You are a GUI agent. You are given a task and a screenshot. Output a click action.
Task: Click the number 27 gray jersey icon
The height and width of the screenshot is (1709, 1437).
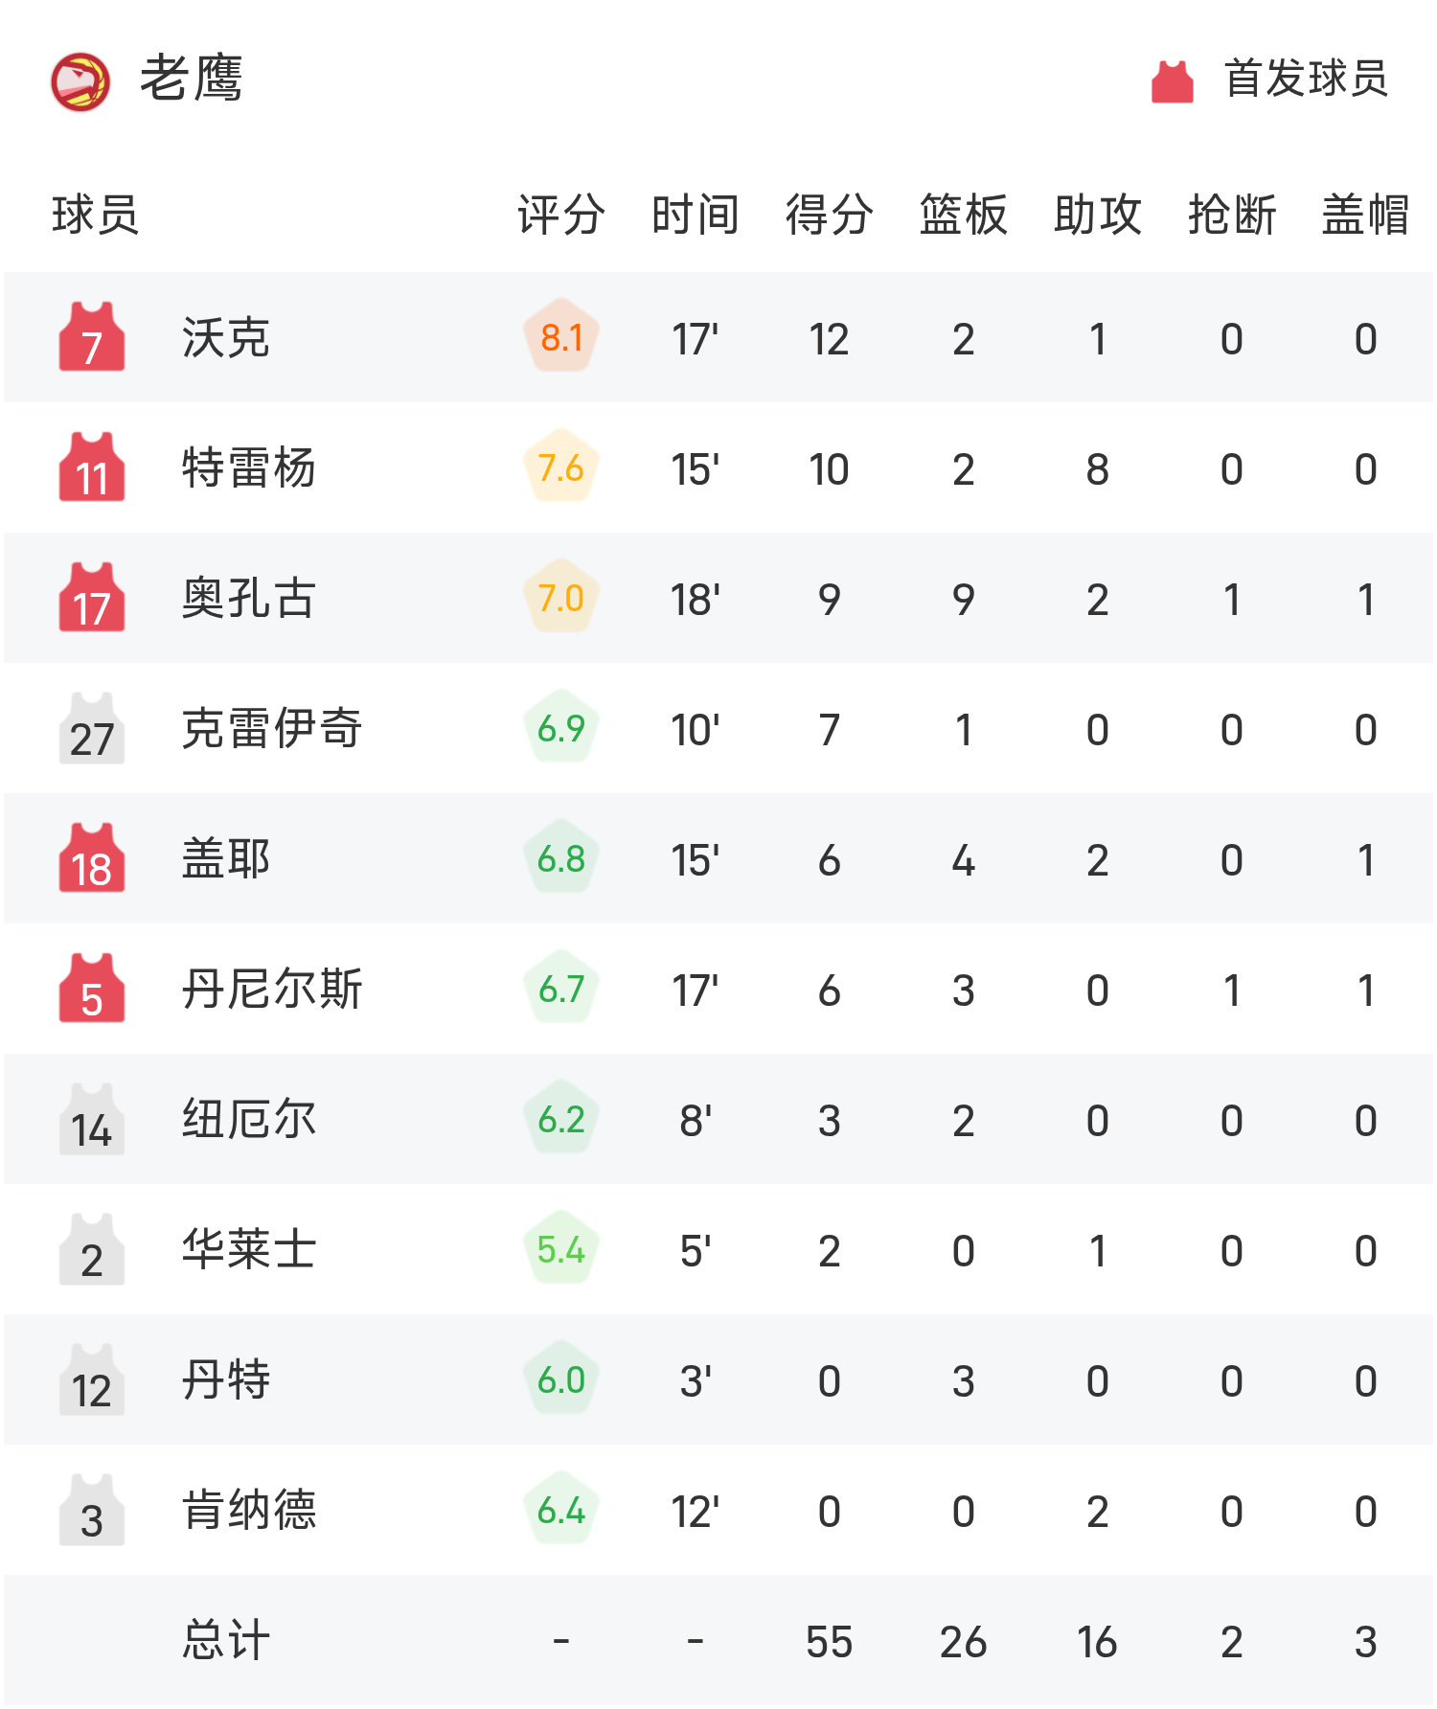92,729
